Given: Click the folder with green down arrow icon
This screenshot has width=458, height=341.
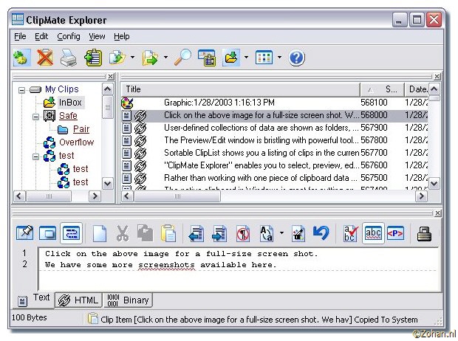Looking at the screenshot, I should point(231,58).
